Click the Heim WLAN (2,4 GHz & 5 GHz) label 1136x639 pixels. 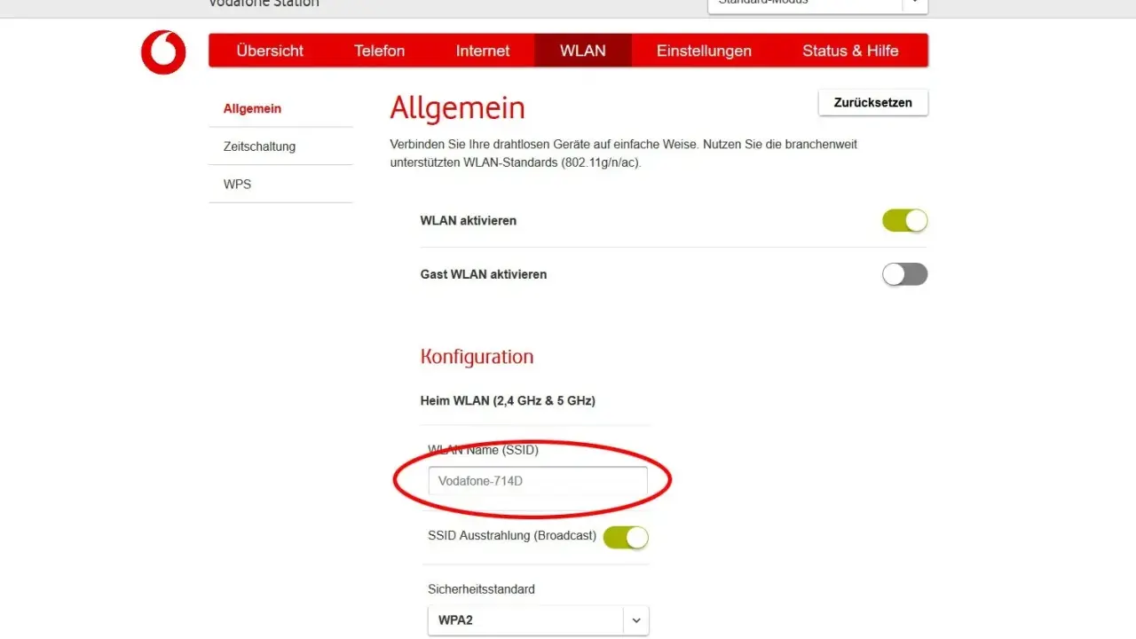[x=508, y=400]
